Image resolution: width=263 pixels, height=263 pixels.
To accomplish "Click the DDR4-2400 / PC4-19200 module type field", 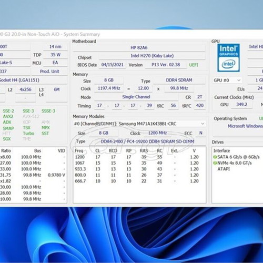I will pyautogui.click(x=147, y=141).
